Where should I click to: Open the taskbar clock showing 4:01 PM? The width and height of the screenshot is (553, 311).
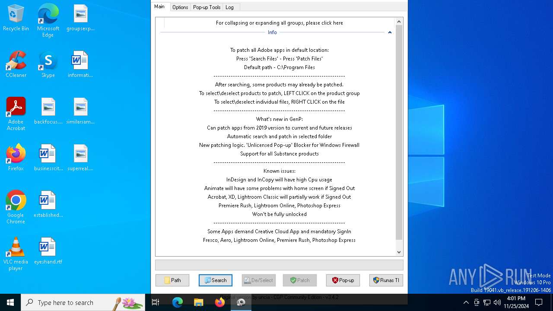pyautogui.click(x=516, y=302)
